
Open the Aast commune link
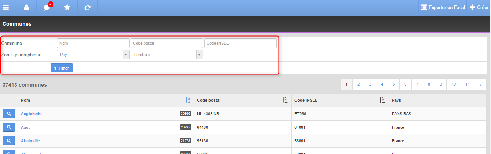click(25, 127)
